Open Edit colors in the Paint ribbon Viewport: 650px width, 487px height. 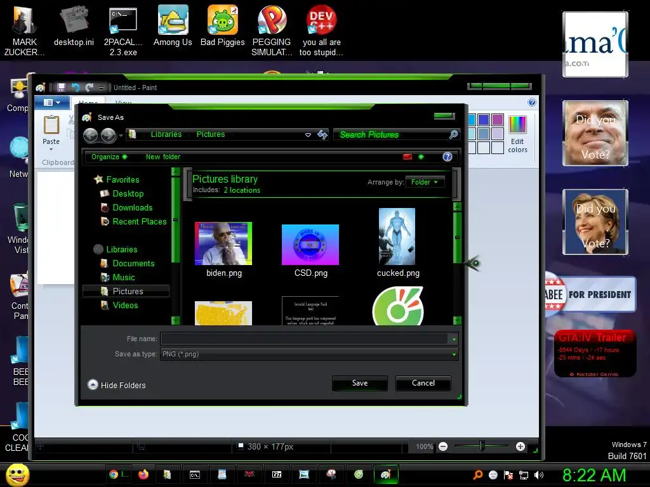518,134
